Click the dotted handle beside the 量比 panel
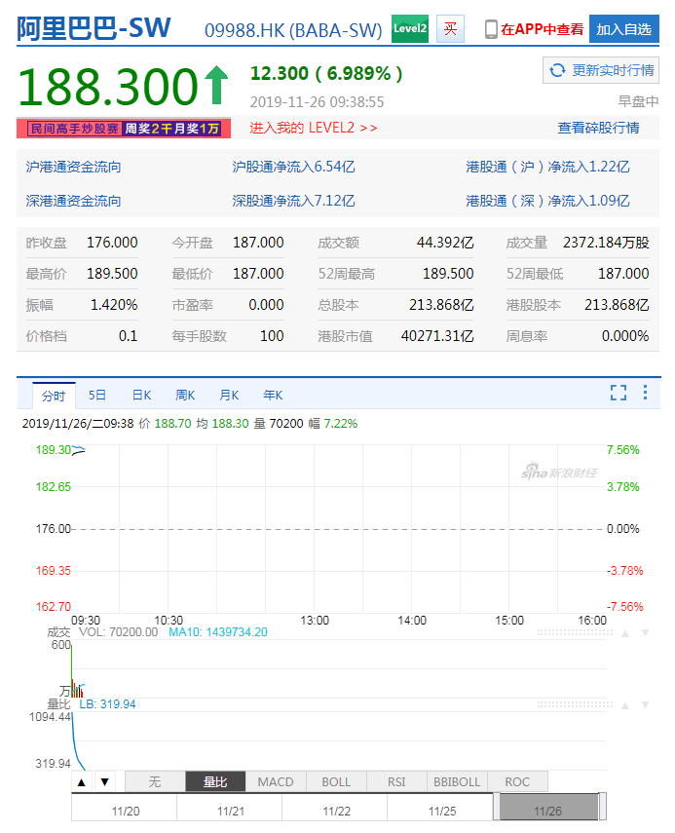 (575, 704)
